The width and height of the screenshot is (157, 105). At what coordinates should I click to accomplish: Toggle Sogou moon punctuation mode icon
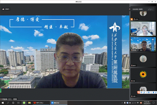(x=144, y=92)
